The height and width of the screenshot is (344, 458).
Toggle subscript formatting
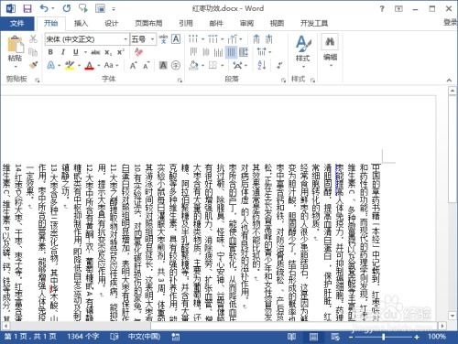pyautogui.click(x=108, y=52)
